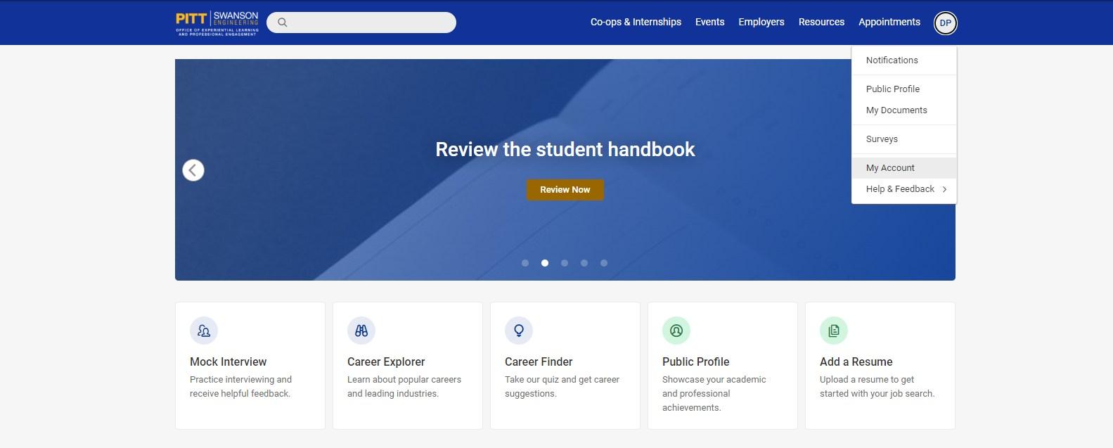Click the 'Review the student handbook' heading

(x=565, y=149)
